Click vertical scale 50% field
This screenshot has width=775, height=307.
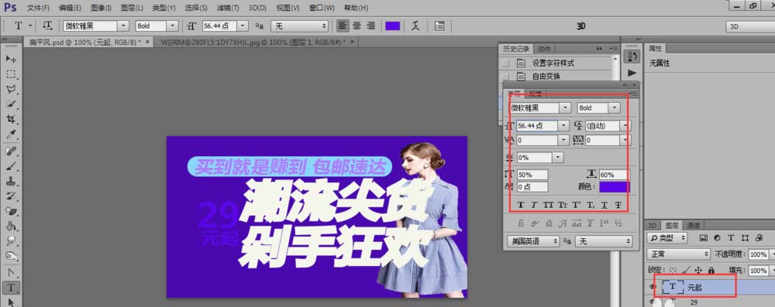click(532, 174)
